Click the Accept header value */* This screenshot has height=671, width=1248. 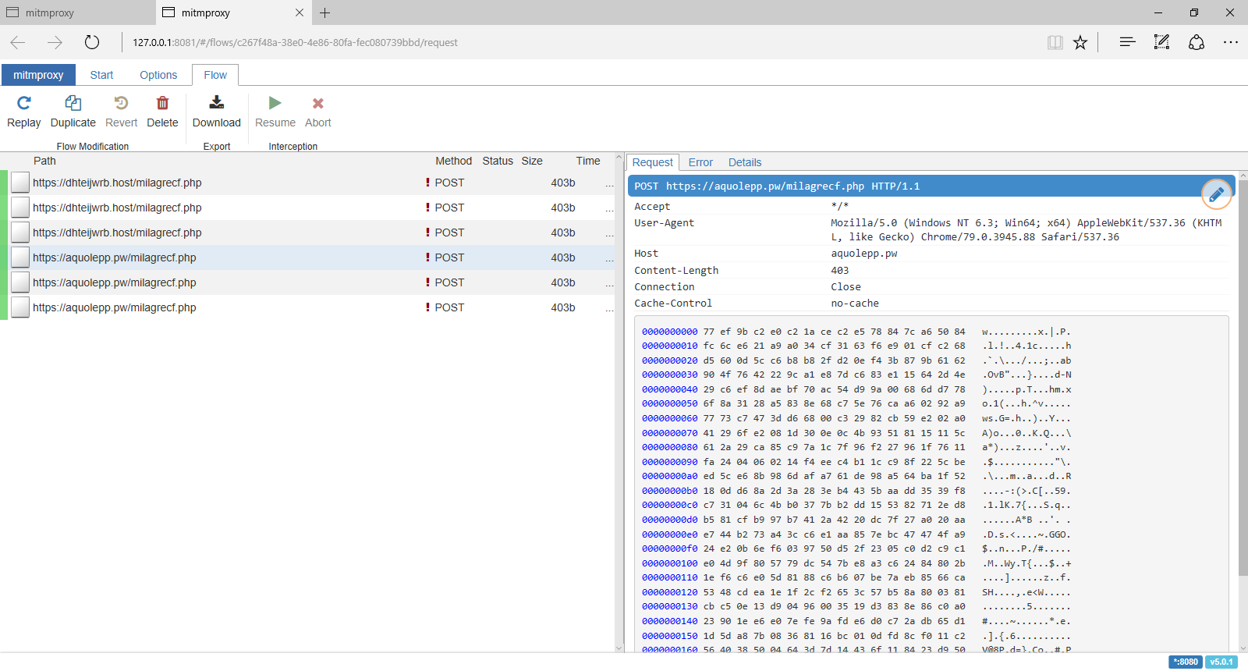[x=839, y=206]
